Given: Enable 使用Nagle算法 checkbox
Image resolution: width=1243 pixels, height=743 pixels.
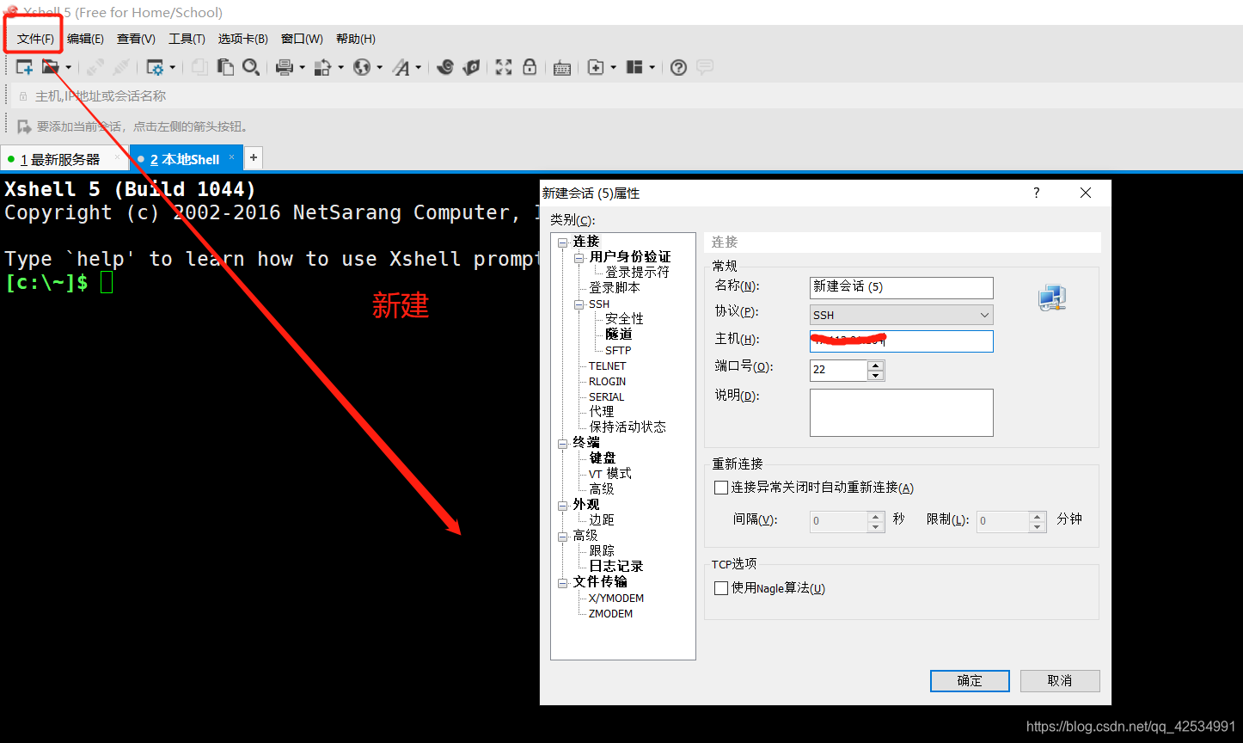Looking at the screenshot, I should pyautogui.click(x=721, y=589).
